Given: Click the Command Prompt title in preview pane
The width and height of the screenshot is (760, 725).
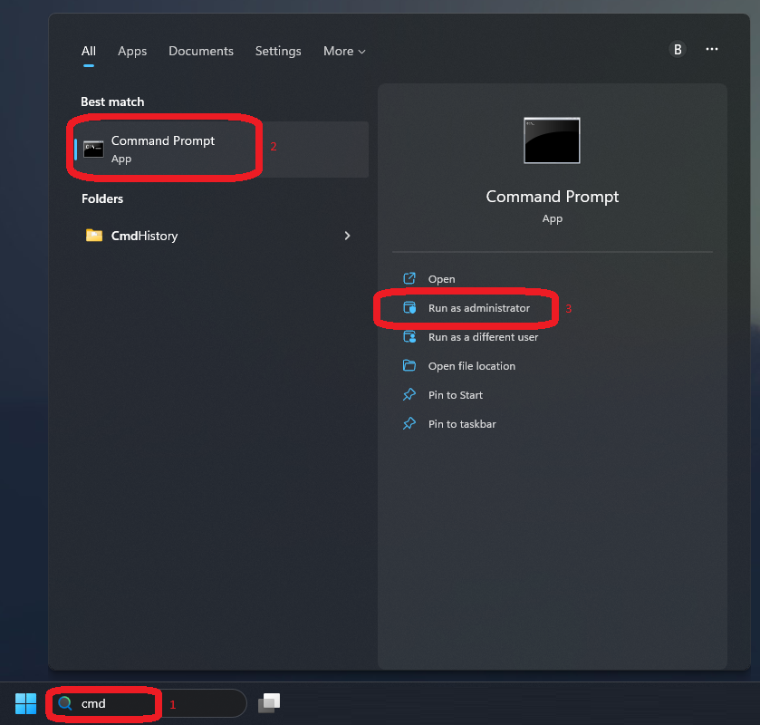Looking at the screenshot, I should [x=552, y=197].
